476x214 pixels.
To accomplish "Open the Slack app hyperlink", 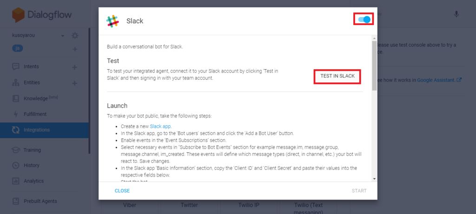I will pyautogui.click(x=160, y=126).
